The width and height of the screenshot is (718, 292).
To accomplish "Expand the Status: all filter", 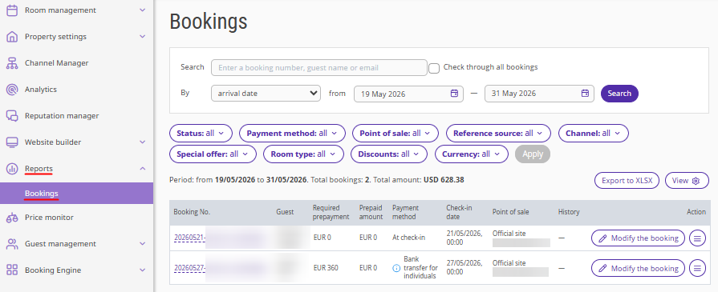I will (x=201, y=134).
